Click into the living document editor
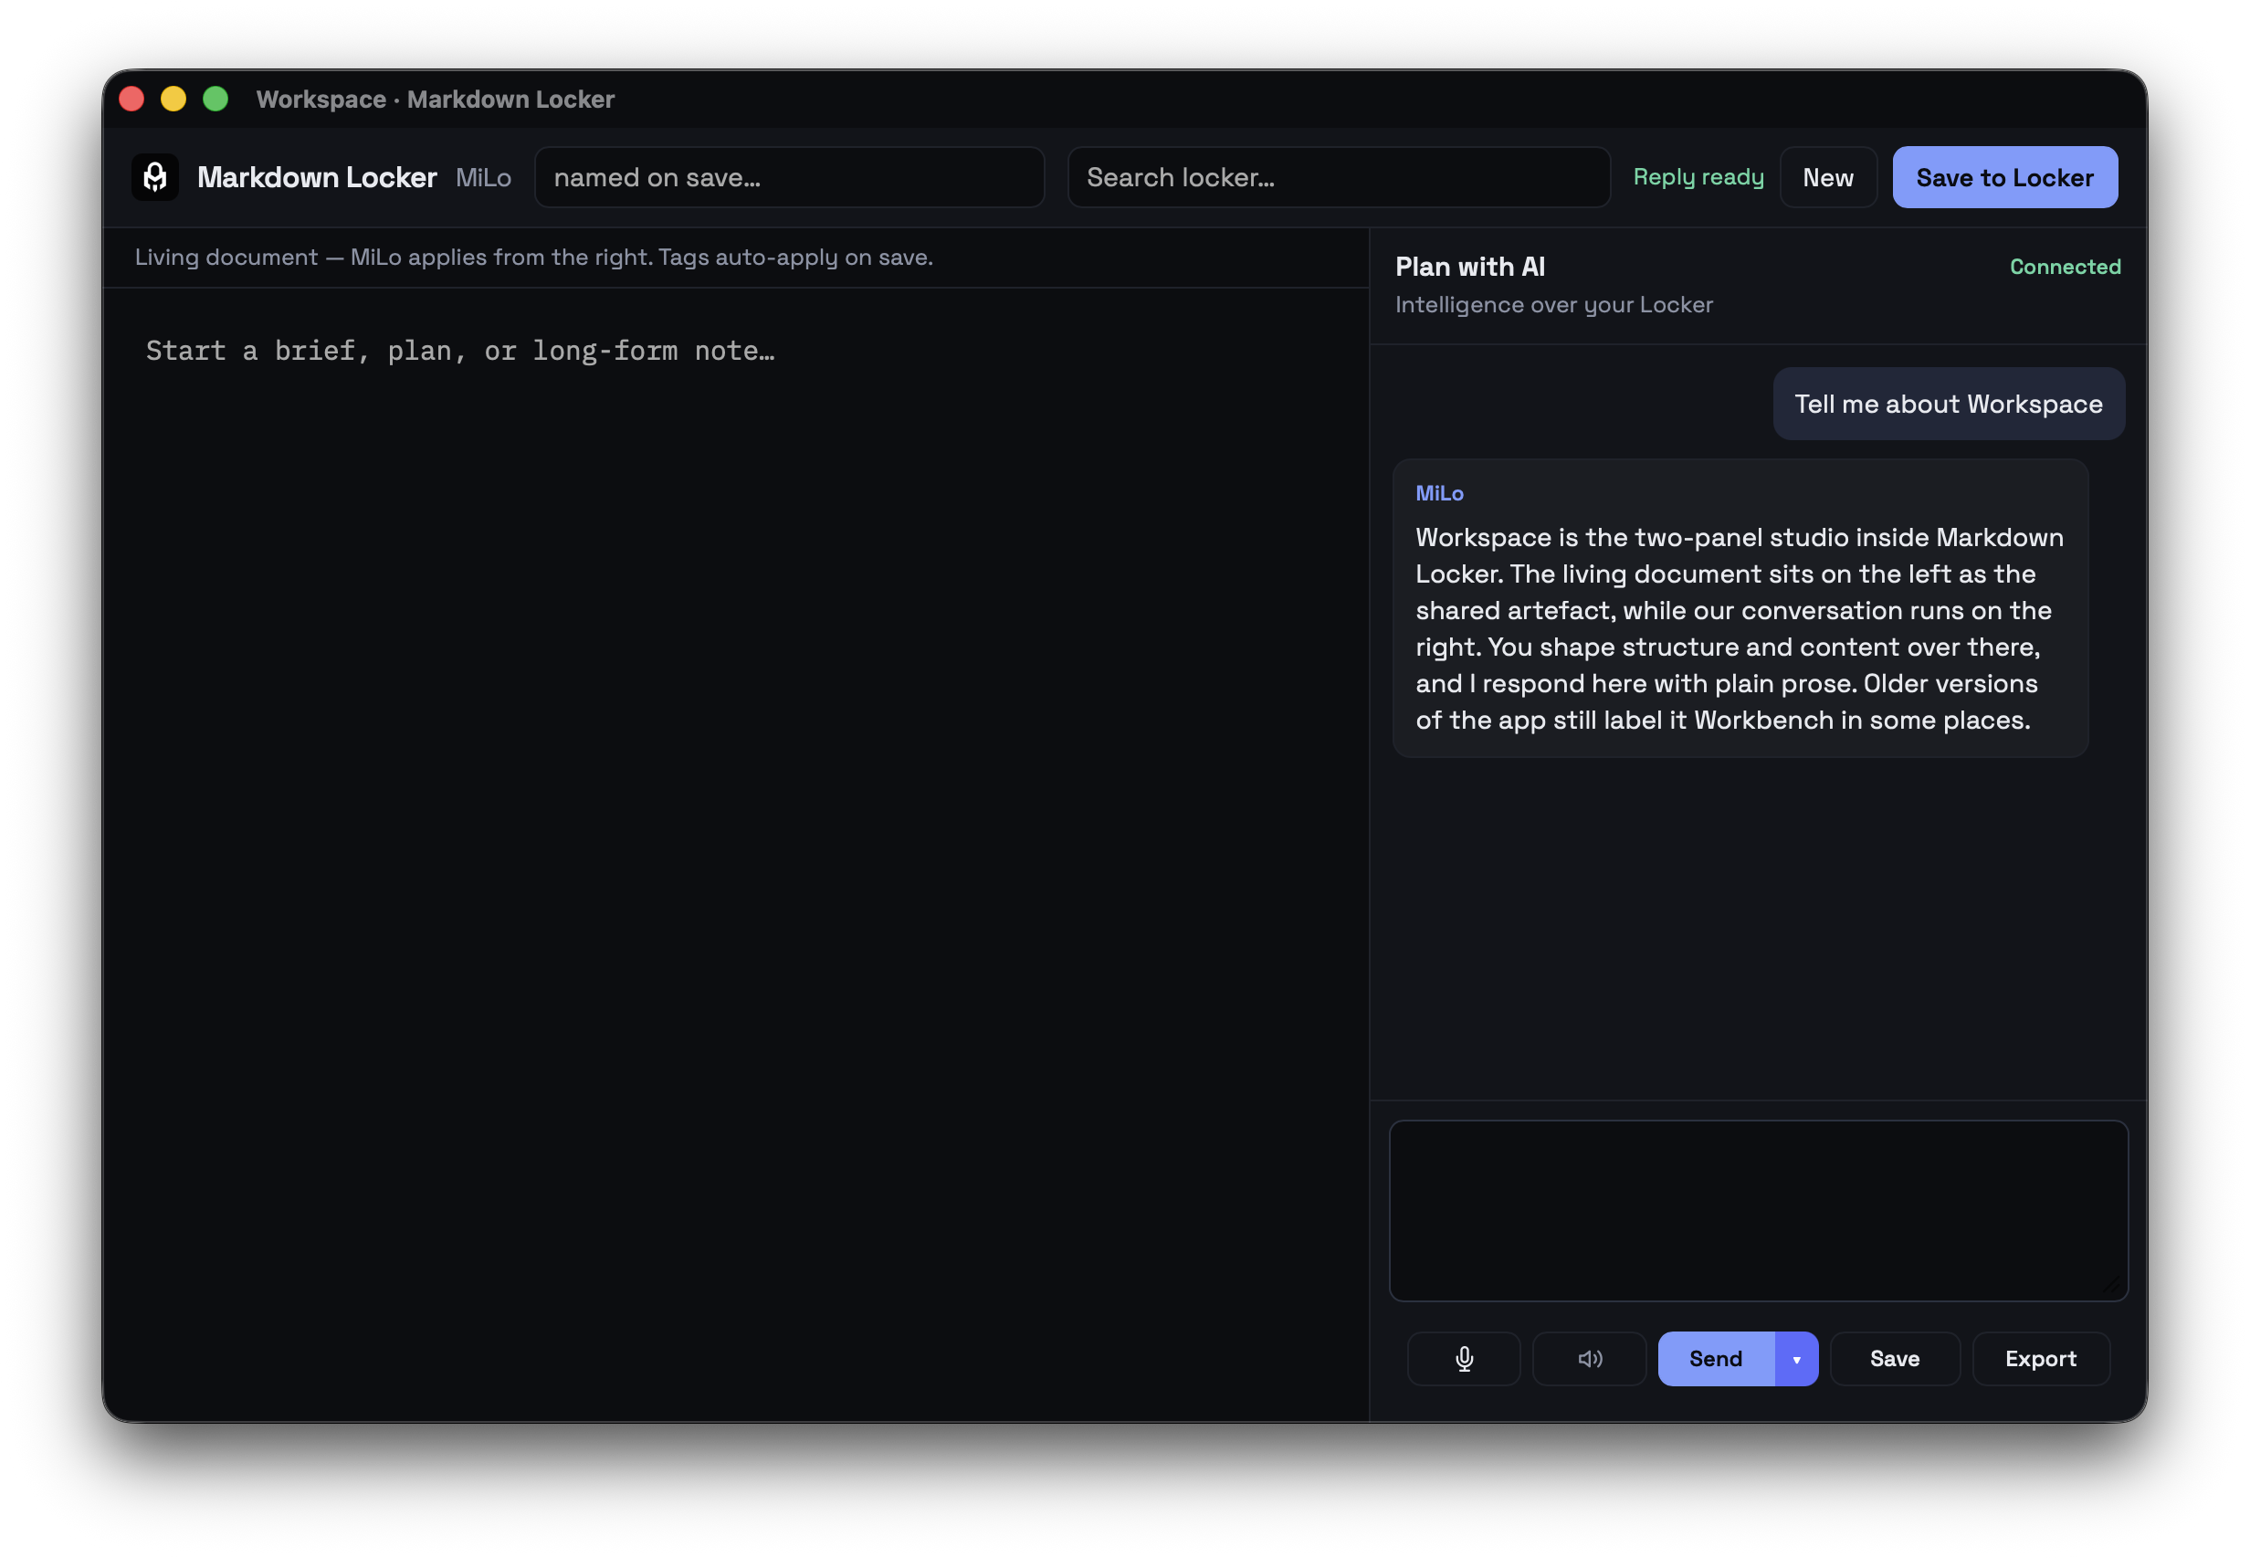 736,854
